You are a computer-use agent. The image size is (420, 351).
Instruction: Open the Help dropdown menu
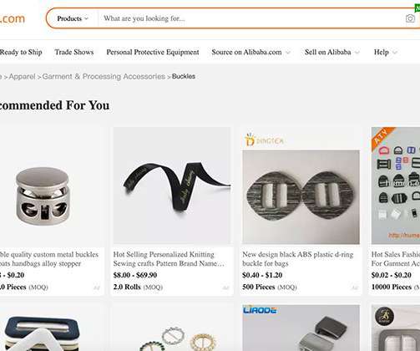385,52
